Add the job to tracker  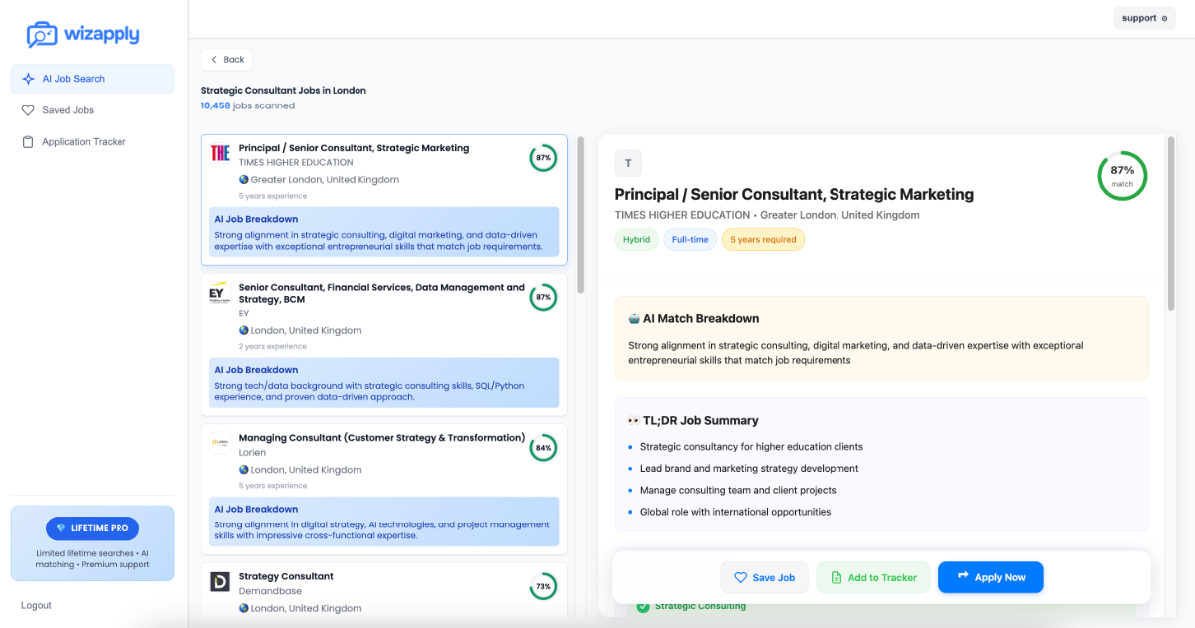873,577
